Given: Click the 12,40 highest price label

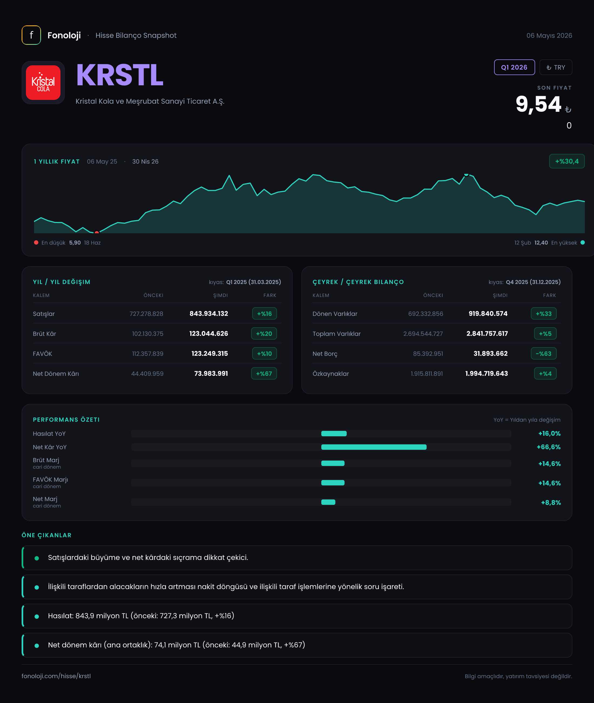Looking at the screenshot, I should (x=541, y=243).
